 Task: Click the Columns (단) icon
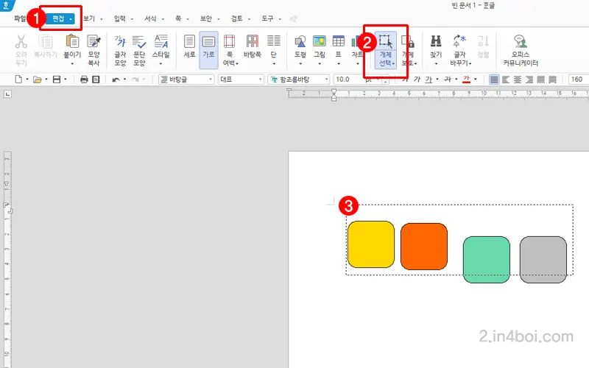[x=273, y=41]
